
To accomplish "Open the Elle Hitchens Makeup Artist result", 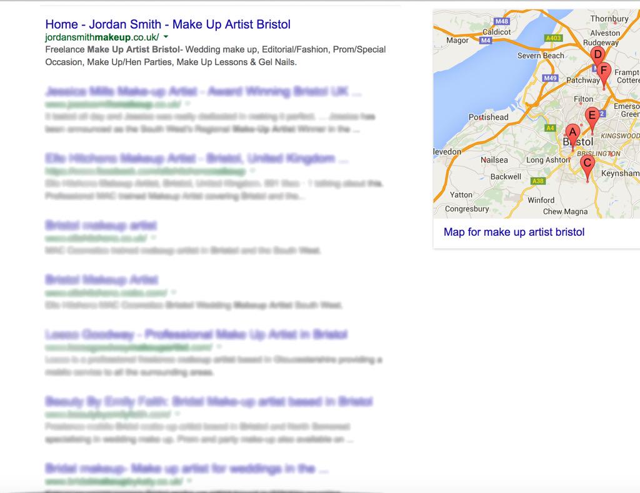I will click(197, 158).
